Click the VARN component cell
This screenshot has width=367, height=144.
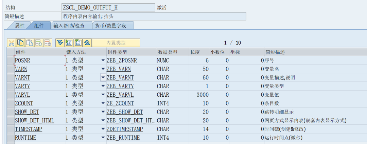coord(40,69)
